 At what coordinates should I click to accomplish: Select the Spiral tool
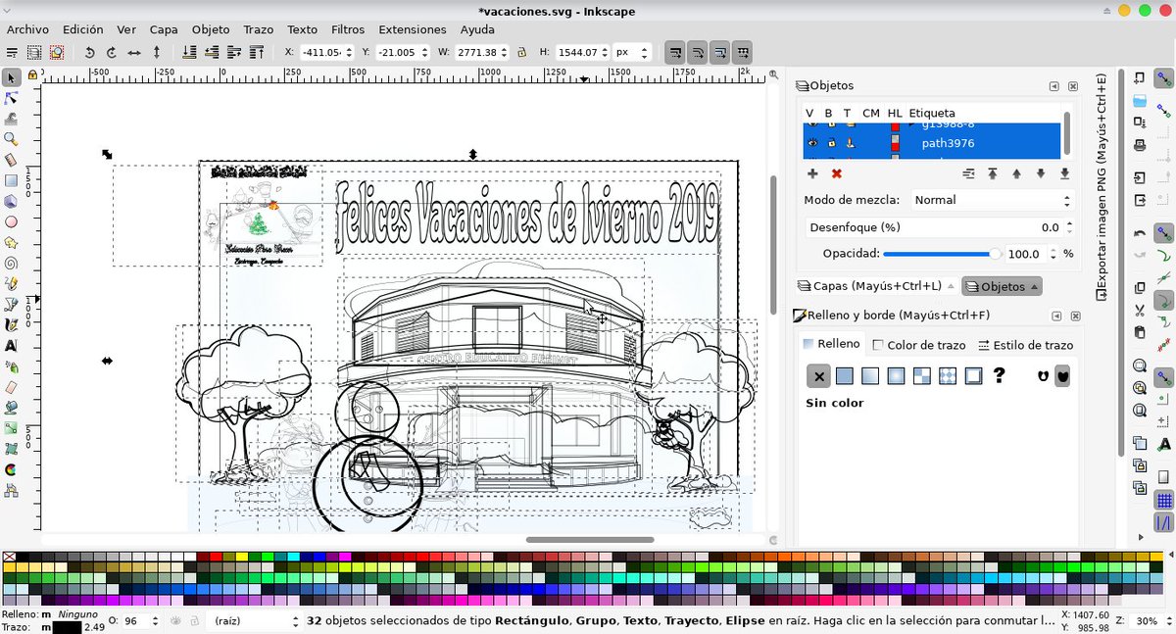click(x=12, y=263)
